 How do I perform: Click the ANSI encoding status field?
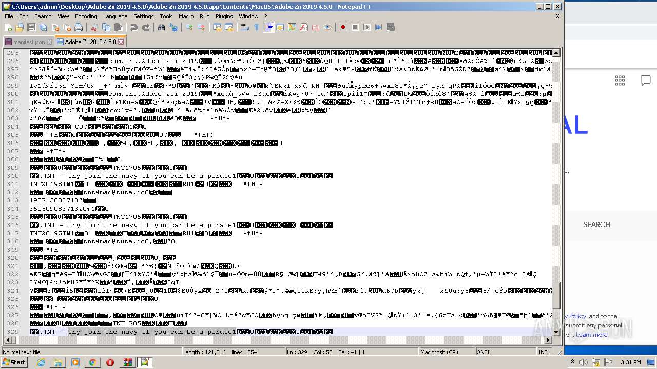505,352
